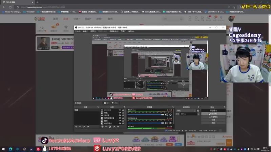Image resolution: width=271 pixels, height=152 pixels.
Task: Remove the selected scene with minus icon
Action: [x=80, y=127]
